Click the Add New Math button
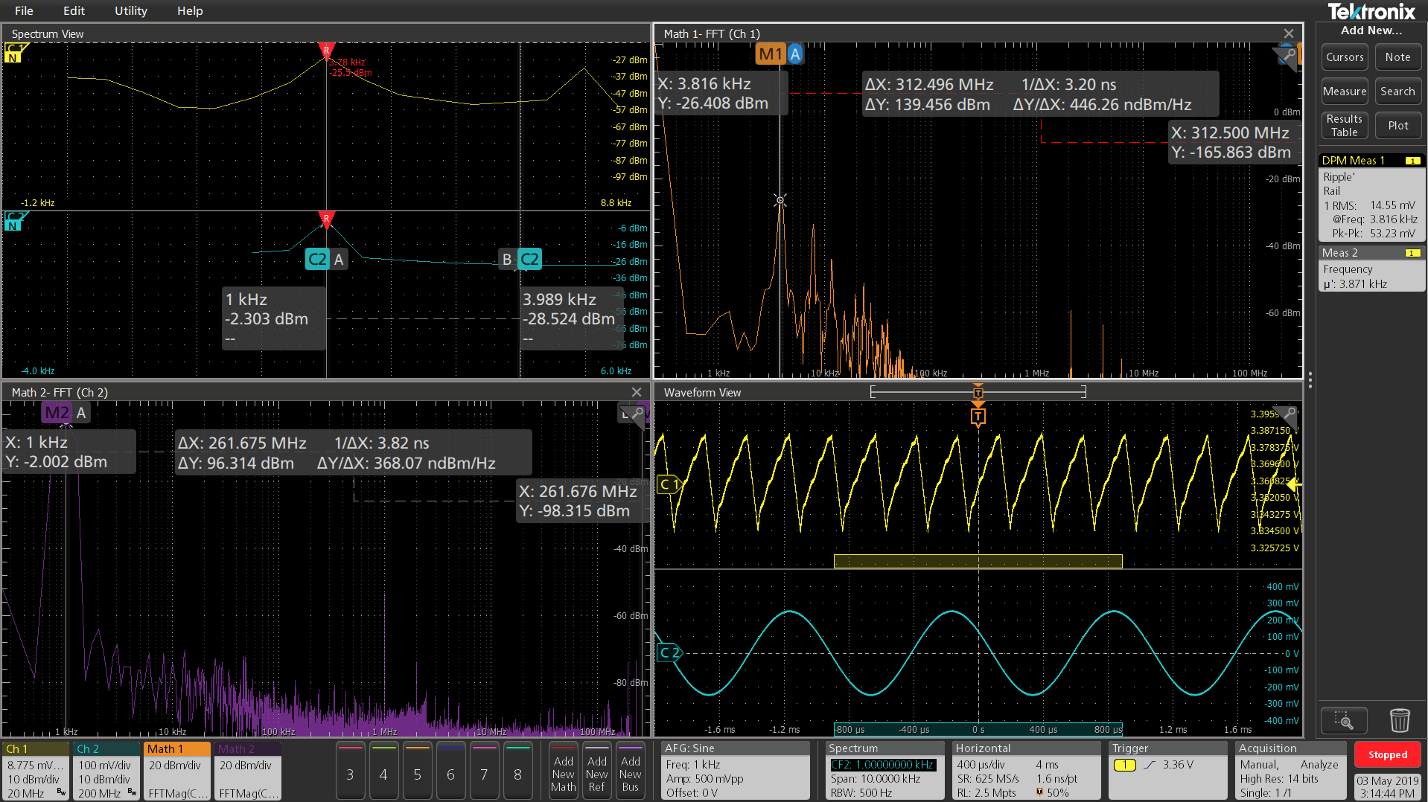This screenshot has height=802, width=1428. coord(563,772)
